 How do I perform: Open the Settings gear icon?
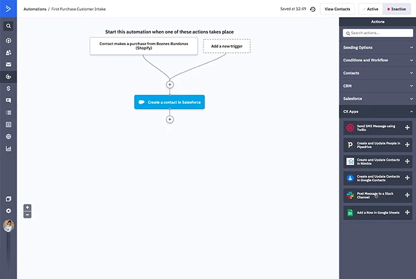pos(8,211)
